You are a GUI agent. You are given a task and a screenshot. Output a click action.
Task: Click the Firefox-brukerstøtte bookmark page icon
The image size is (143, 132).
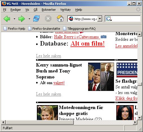(30, 28)
